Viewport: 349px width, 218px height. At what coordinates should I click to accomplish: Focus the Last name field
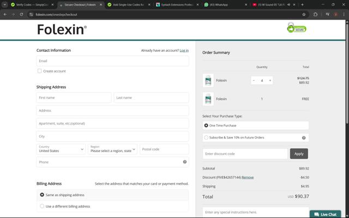[x=151, y=98]
